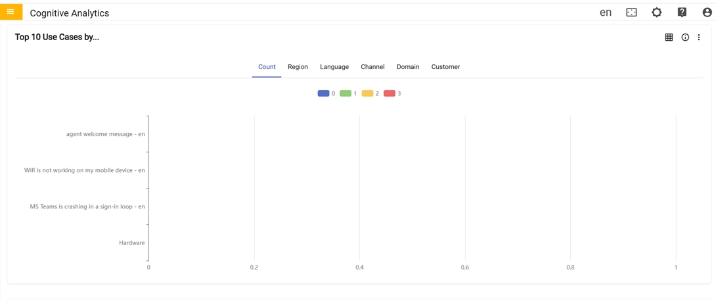
Task: Switch to the Language tab
Action: coord(334,67)
